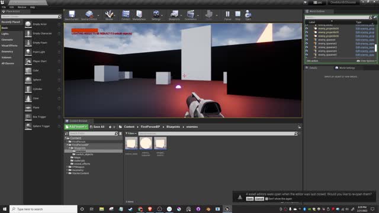Open the Windows Start menu
This screenshot has width=379, height=213.
click(5, 209)
